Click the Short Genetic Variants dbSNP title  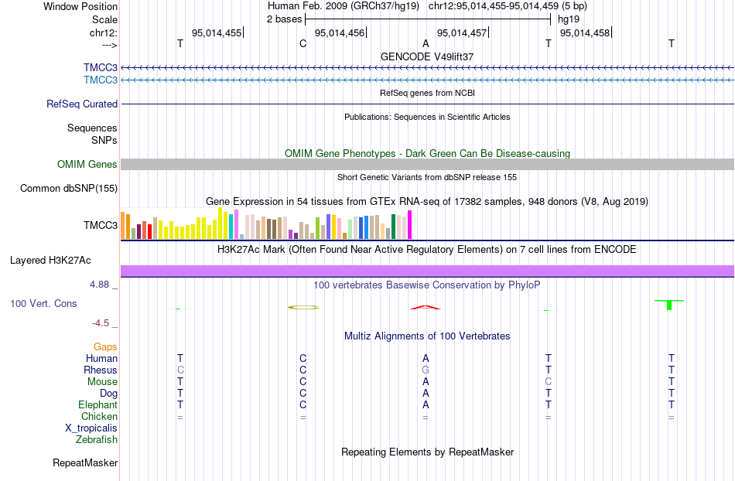point(427,178)
